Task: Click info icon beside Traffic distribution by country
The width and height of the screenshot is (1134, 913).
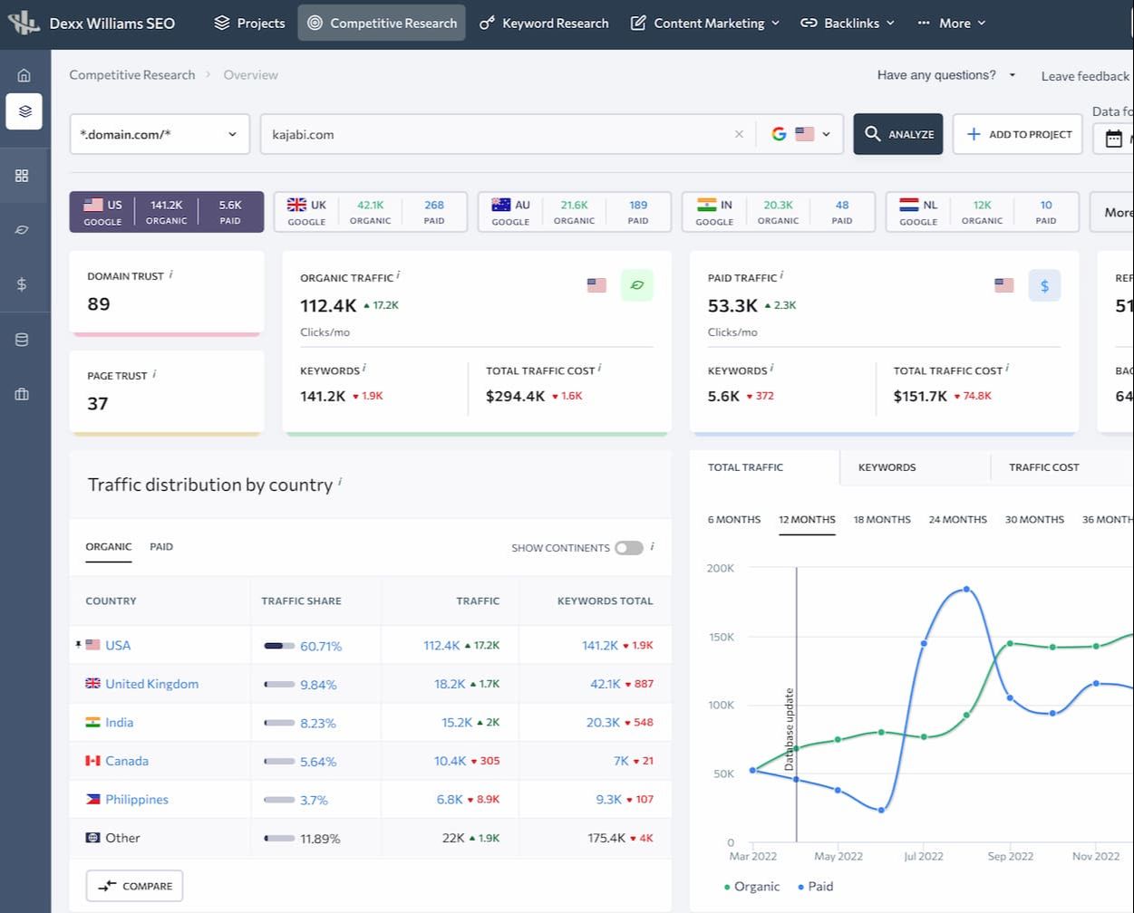Action: [x=340, y=482]
